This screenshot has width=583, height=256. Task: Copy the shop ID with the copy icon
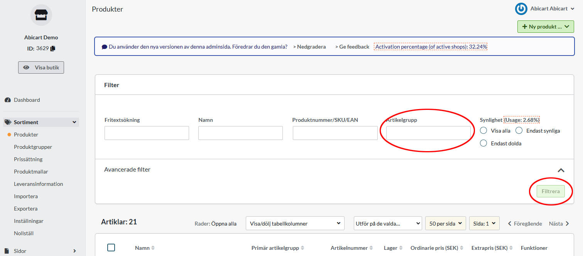point(53,49)
